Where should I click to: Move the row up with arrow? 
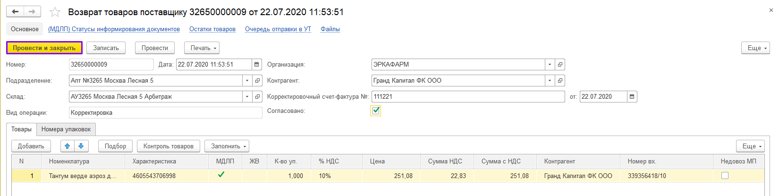[68, 146]
